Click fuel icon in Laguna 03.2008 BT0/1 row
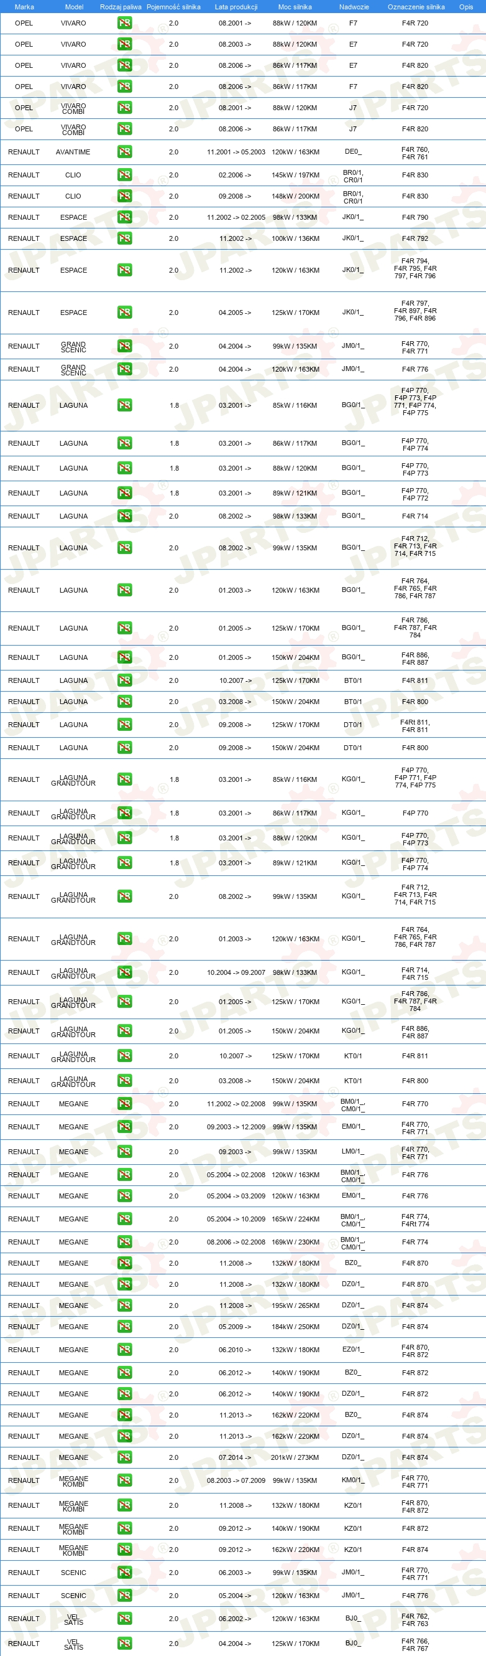 click(124, 702)
